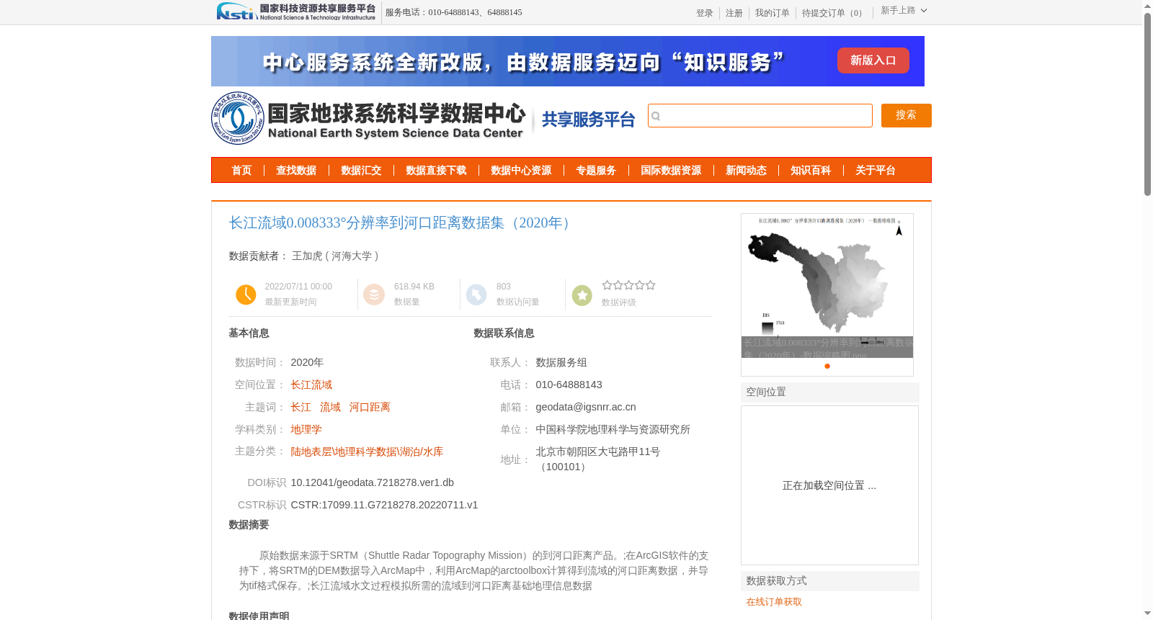Open the 数据直接下载 menu
The width and height of the screenshot is (1153, 620).
pyautogui.click(x=436, y=171)
